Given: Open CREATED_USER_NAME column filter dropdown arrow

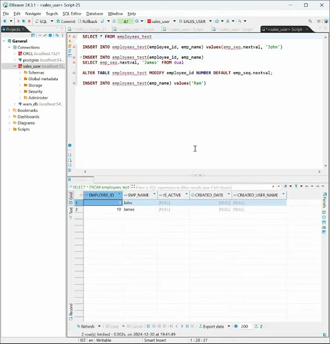Looking at the screenshot, I should [x=284, y=194].
